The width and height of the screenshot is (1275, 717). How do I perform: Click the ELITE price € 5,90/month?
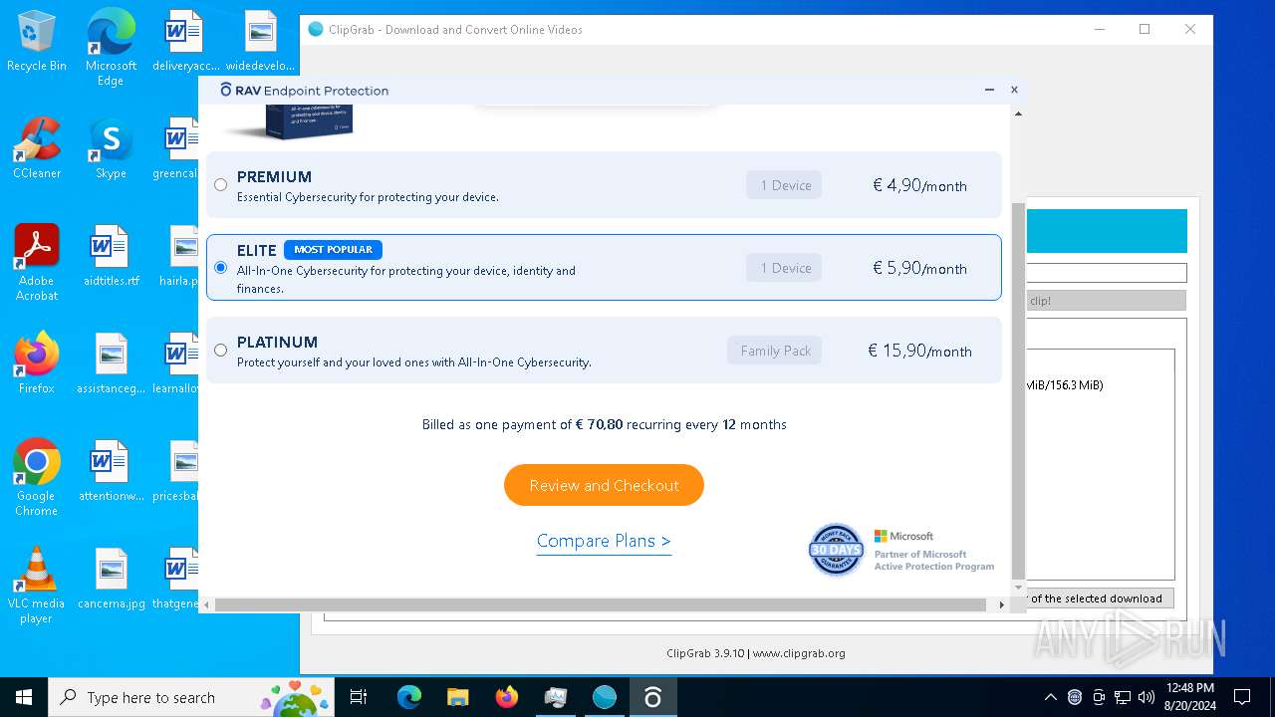click(919, 268)
